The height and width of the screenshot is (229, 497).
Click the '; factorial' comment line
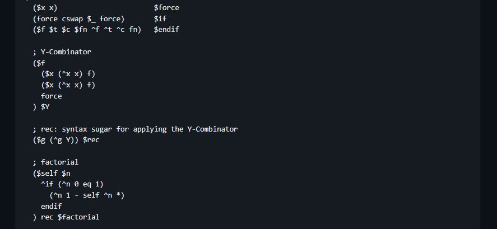55,162
